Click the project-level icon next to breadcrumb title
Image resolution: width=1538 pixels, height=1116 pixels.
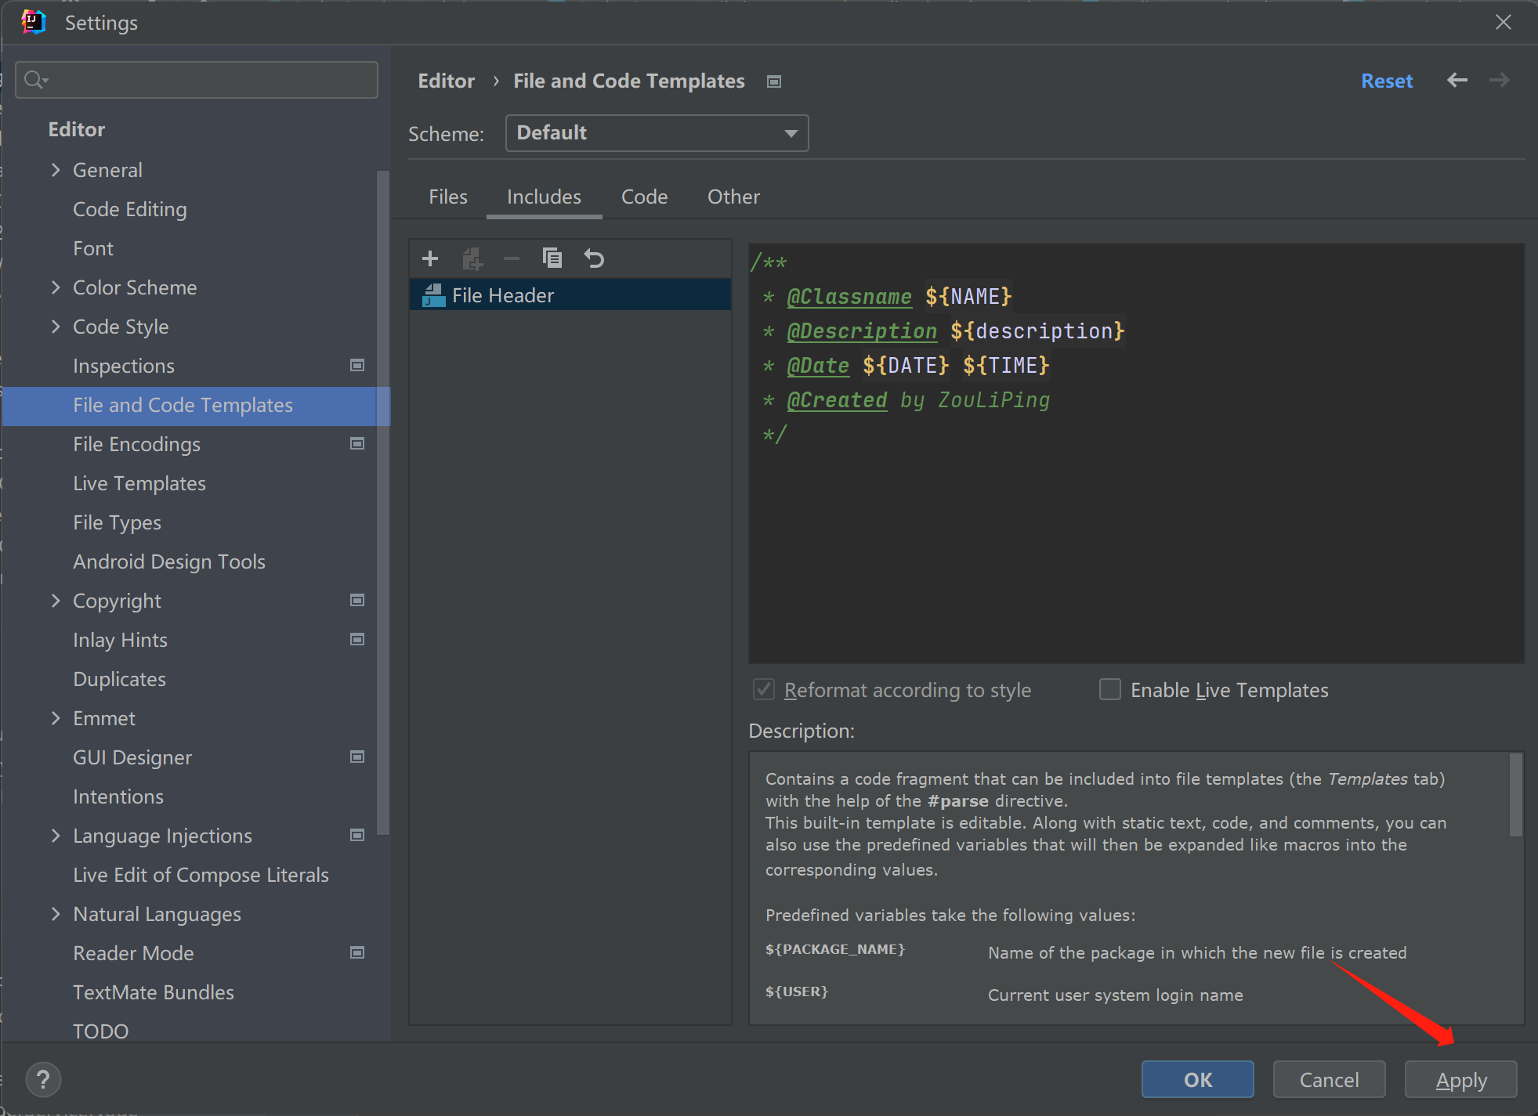[x=774, y=81]
